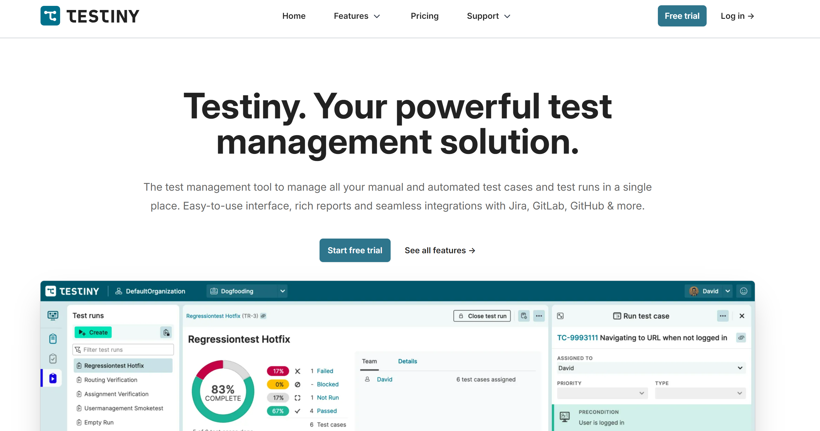The image size is (820, 431).
Task: Click the blocked circle-slash icon
Action: click(x=297, y=384)
